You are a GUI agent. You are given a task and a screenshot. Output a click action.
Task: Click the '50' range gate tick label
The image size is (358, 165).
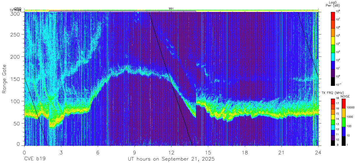pos(17,123)
